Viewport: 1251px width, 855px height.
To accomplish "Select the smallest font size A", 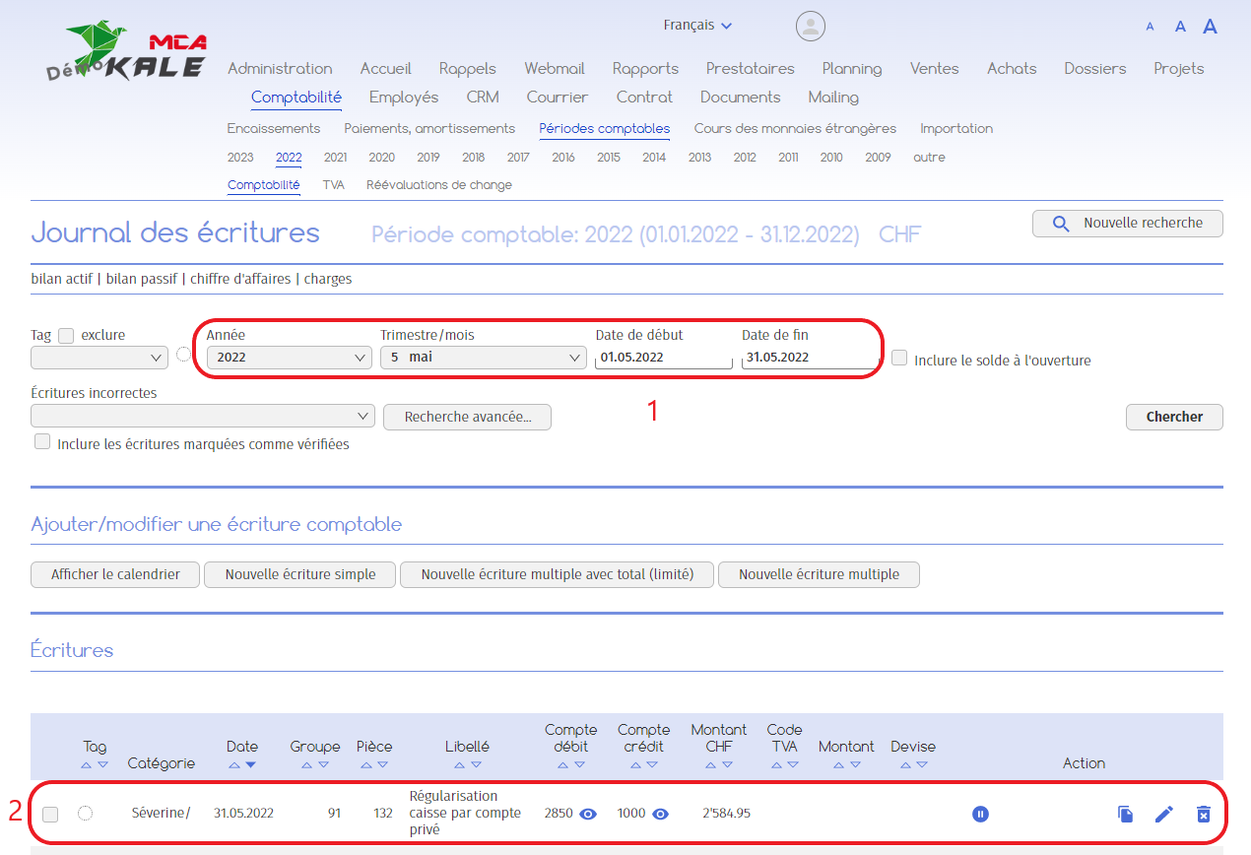I will click(1150, 28).
